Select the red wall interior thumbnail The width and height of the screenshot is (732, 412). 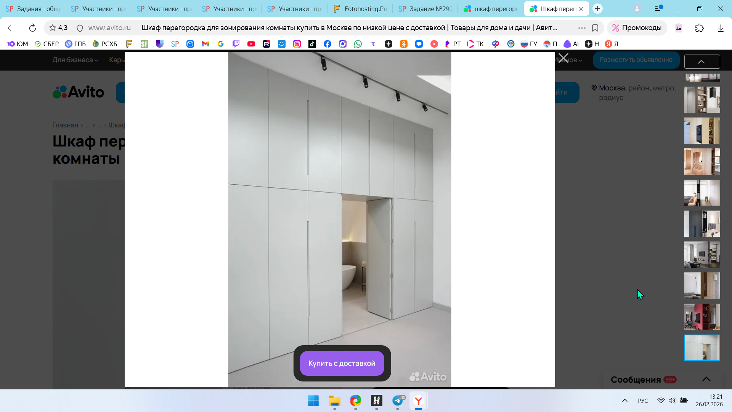(702, 317)
